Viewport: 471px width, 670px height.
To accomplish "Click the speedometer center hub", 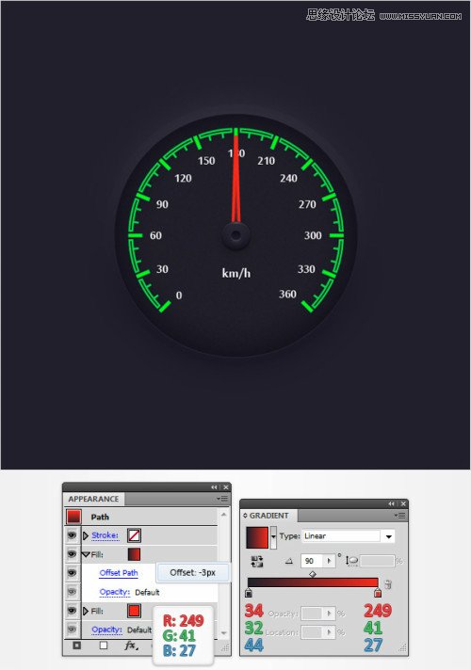I will coord(235,235).
